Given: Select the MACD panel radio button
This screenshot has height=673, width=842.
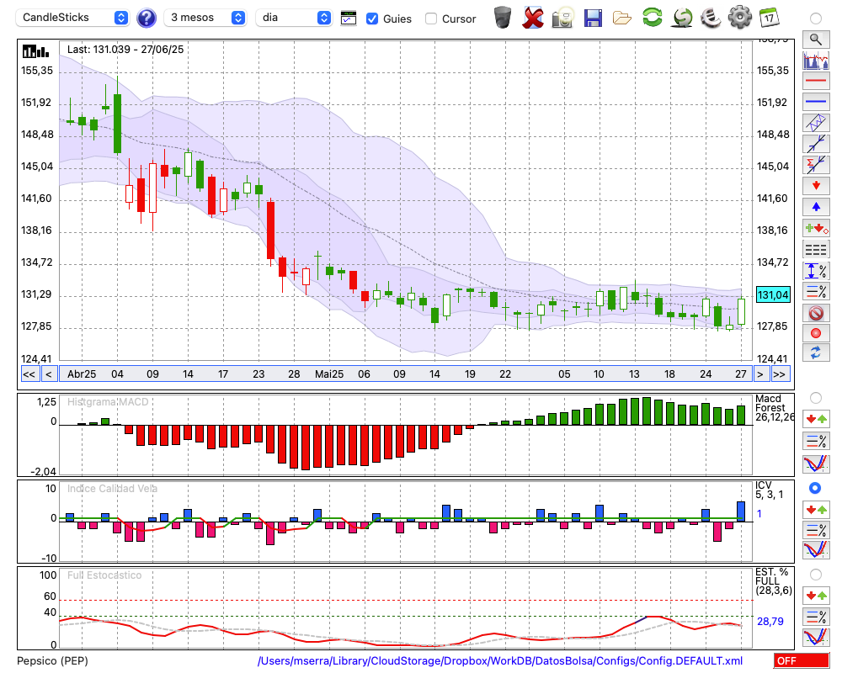Looking at the screenshot, I should click(816, 398).
